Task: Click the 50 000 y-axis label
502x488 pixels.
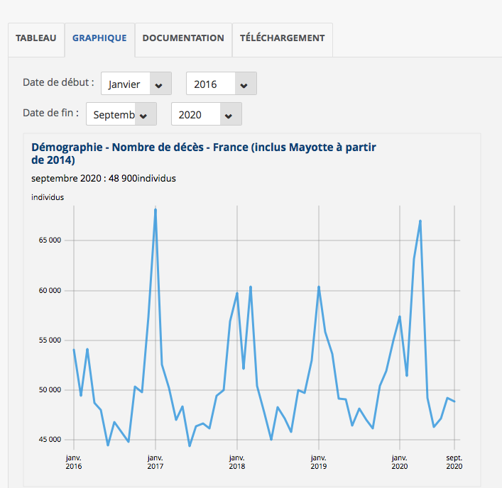Action: 50,390
